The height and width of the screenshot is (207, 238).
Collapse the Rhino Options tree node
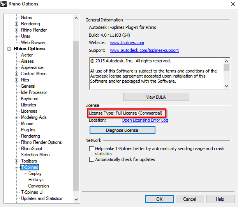click(9, 49)
